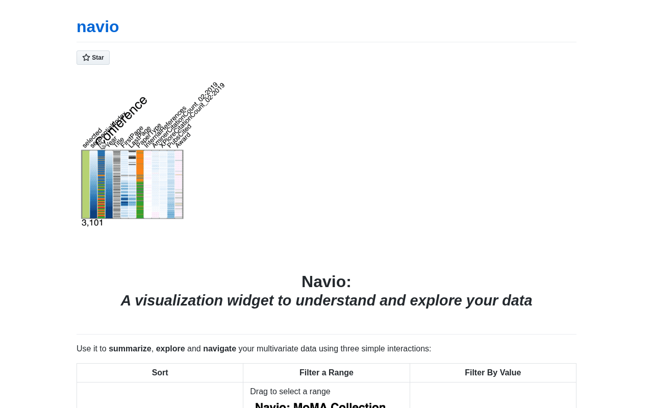The image size is (653, 408).
Task: Click the PubsCited light blue column
Action: click(x=171, y=184)
